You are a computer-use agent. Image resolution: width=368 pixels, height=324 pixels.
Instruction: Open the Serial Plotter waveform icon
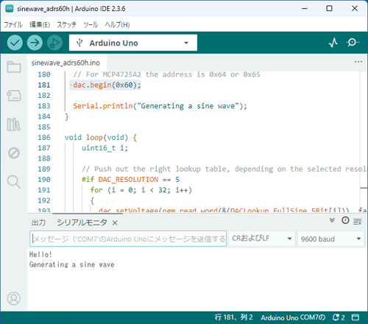333,43
